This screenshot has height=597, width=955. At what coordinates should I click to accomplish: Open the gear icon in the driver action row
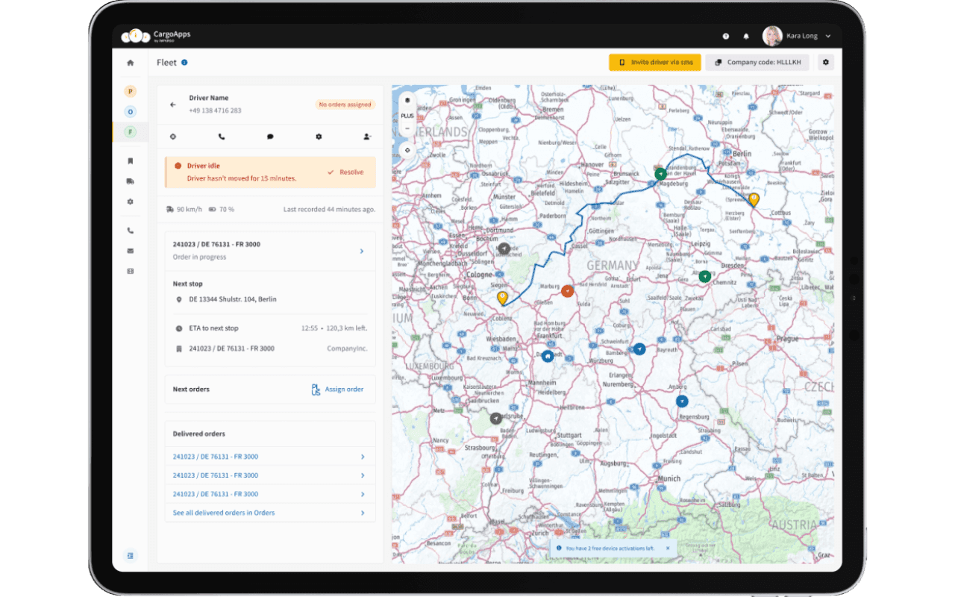(319, 137)
